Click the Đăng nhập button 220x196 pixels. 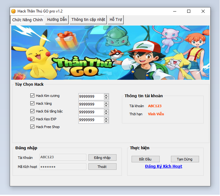(x=102, y=158)
